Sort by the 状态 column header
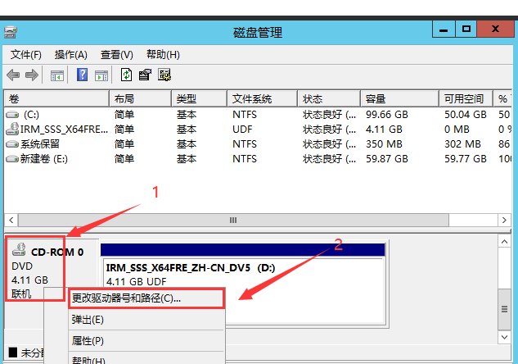This screenshot has height=364, width=518. pyautogui.click(x=329, y=98)
